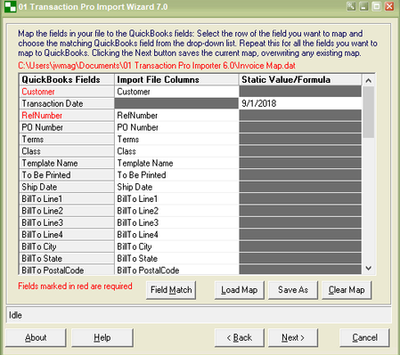Click the BillTo Line1 import column cell
The height and width of the screenshot is (355, 400).
click(176, 198)
